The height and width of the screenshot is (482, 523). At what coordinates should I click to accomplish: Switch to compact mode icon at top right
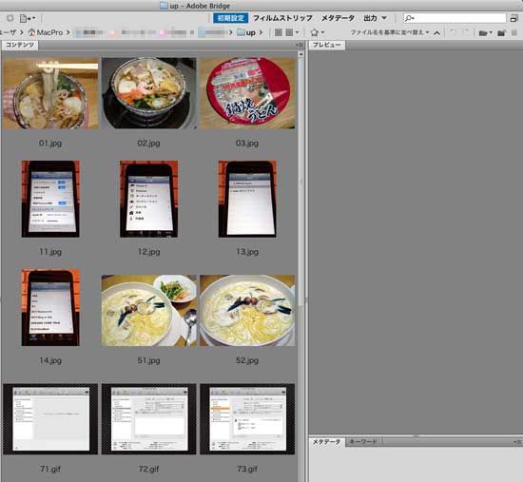point(514,19)
